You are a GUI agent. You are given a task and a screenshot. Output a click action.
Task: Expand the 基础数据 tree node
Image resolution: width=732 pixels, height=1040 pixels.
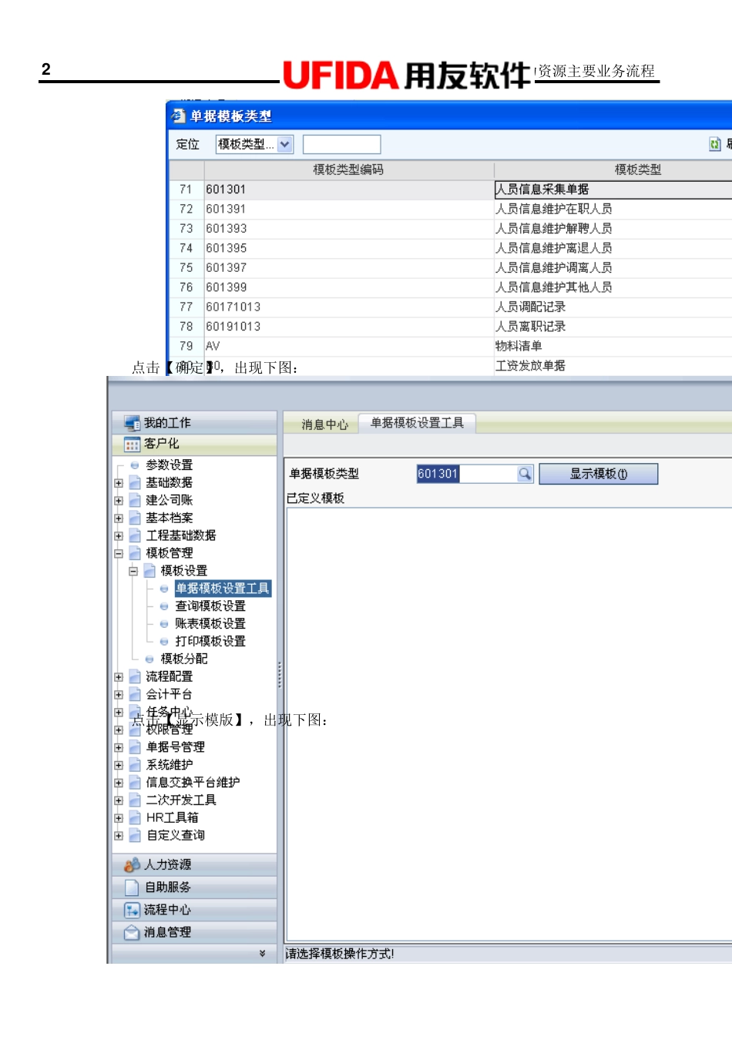(119, 483)
